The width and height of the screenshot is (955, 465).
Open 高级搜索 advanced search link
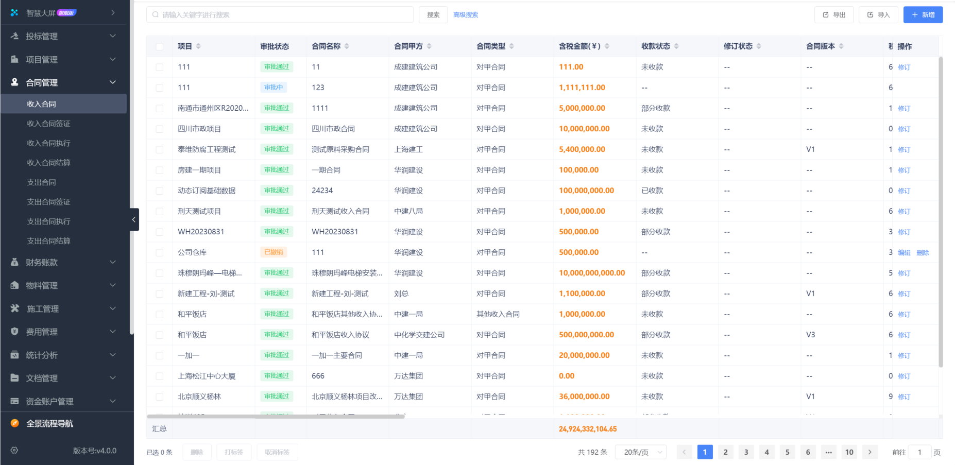tap(465, 14)
